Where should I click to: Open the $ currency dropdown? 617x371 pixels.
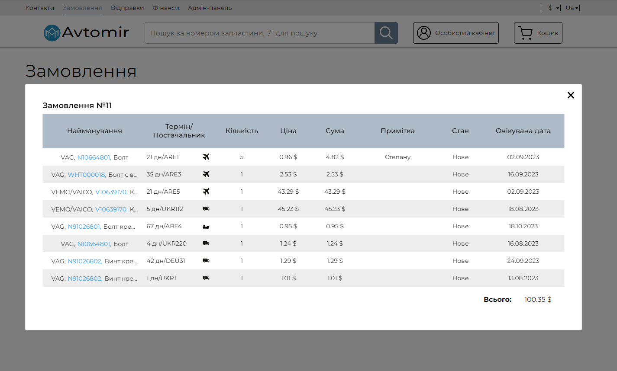point(554,8)
